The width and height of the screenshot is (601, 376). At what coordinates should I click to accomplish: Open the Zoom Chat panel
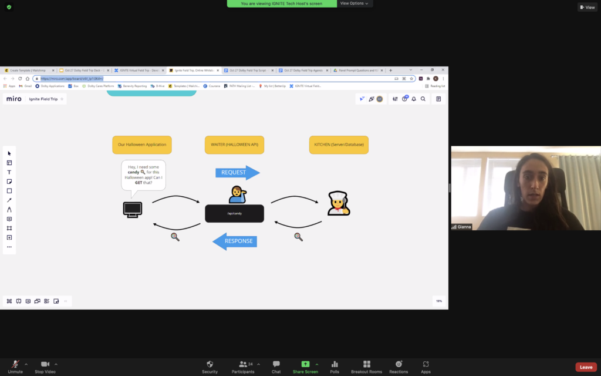click(276, 367)
